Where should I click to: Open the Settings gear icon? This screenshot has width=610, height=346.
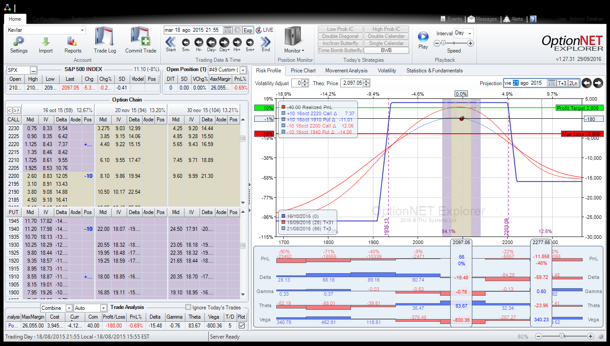[19, 41]
